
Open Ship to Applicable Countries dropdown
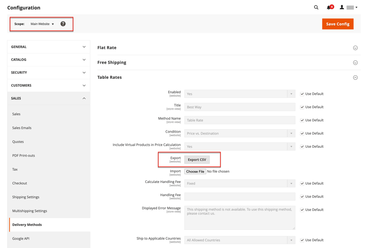point(239,240)
